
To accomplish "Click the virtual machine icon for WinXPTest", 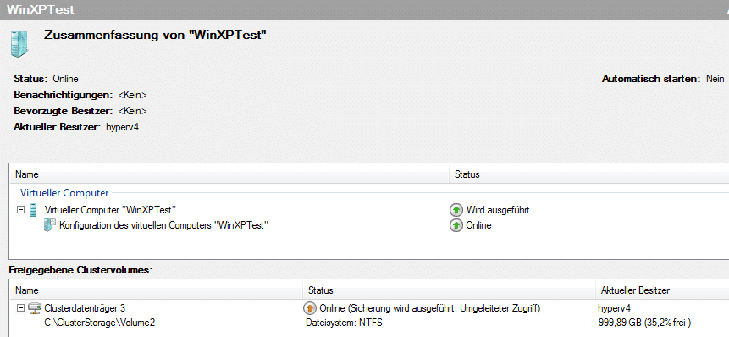I will 33,210.
